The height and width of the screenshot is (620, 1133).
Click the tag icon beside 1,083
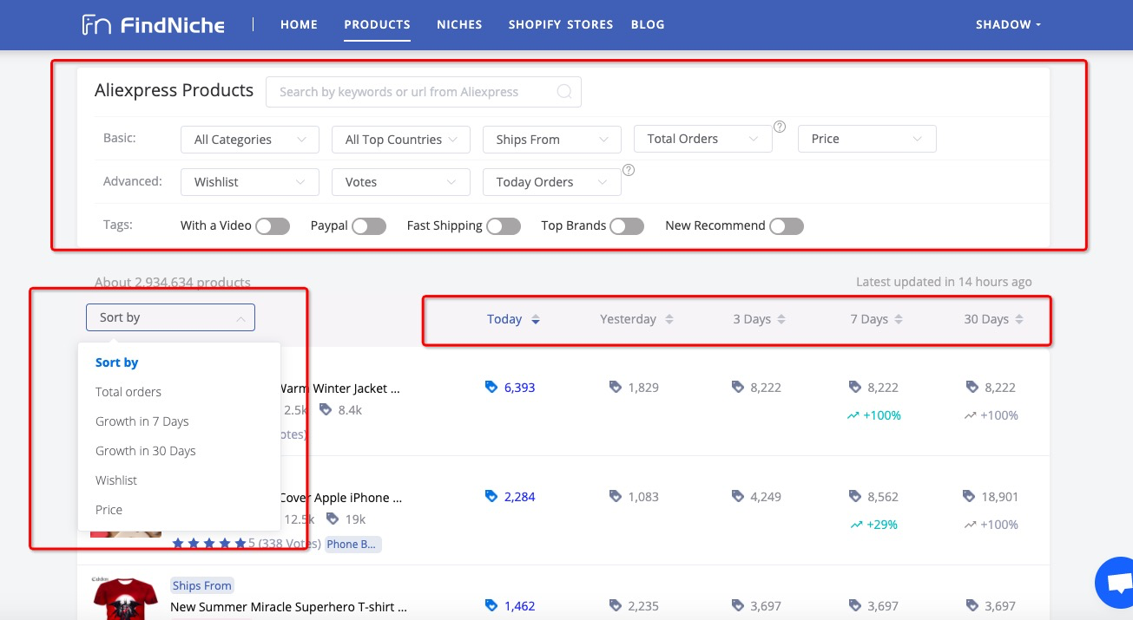(616, 497)
